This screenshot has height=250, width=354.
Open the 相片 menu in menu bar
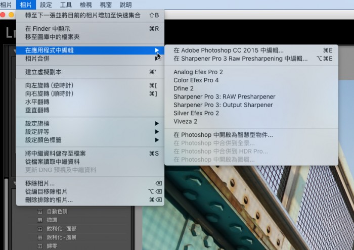[26, 5]
